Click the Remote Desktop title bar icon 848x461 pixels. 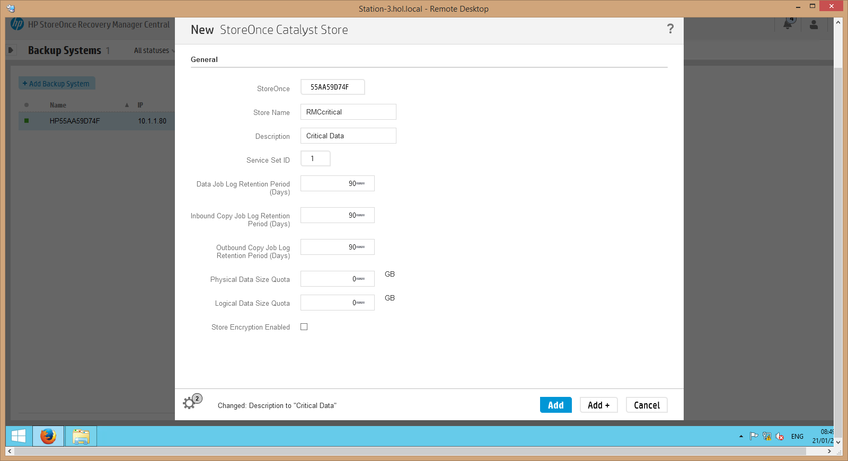click(x=11, y=8)
